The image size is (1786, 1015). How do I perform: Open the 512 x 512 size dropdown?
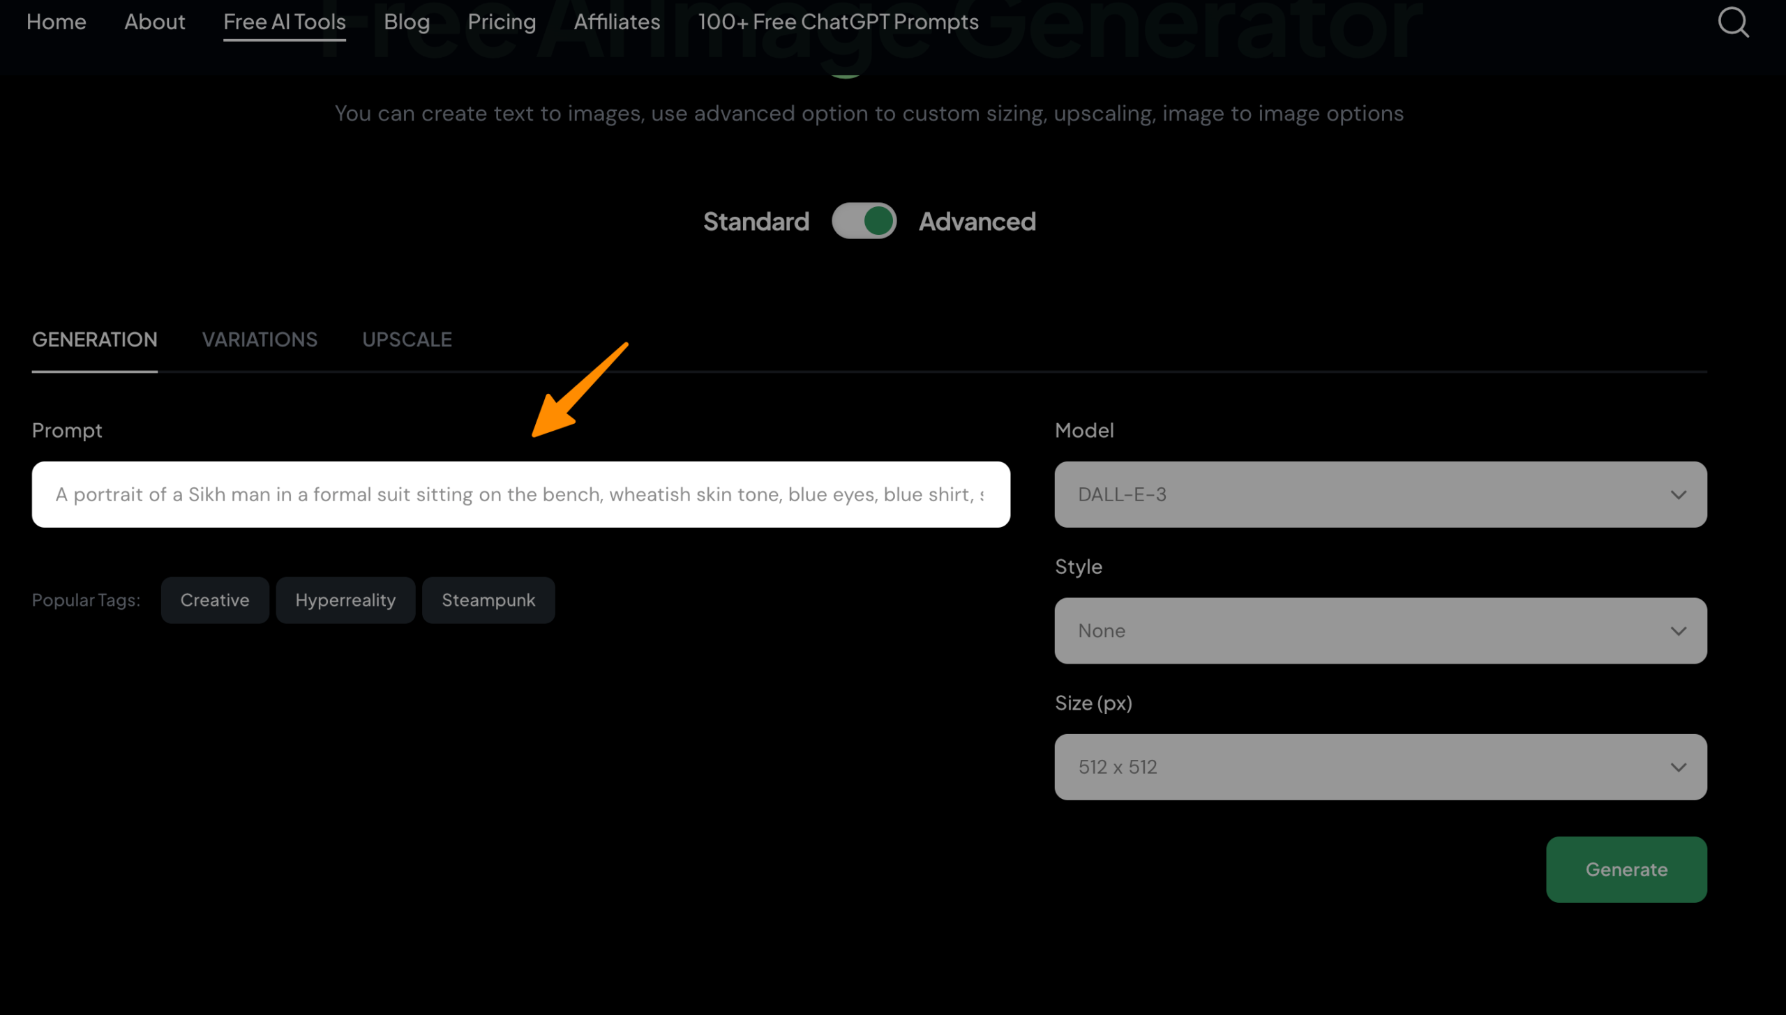click(1380, 767)
